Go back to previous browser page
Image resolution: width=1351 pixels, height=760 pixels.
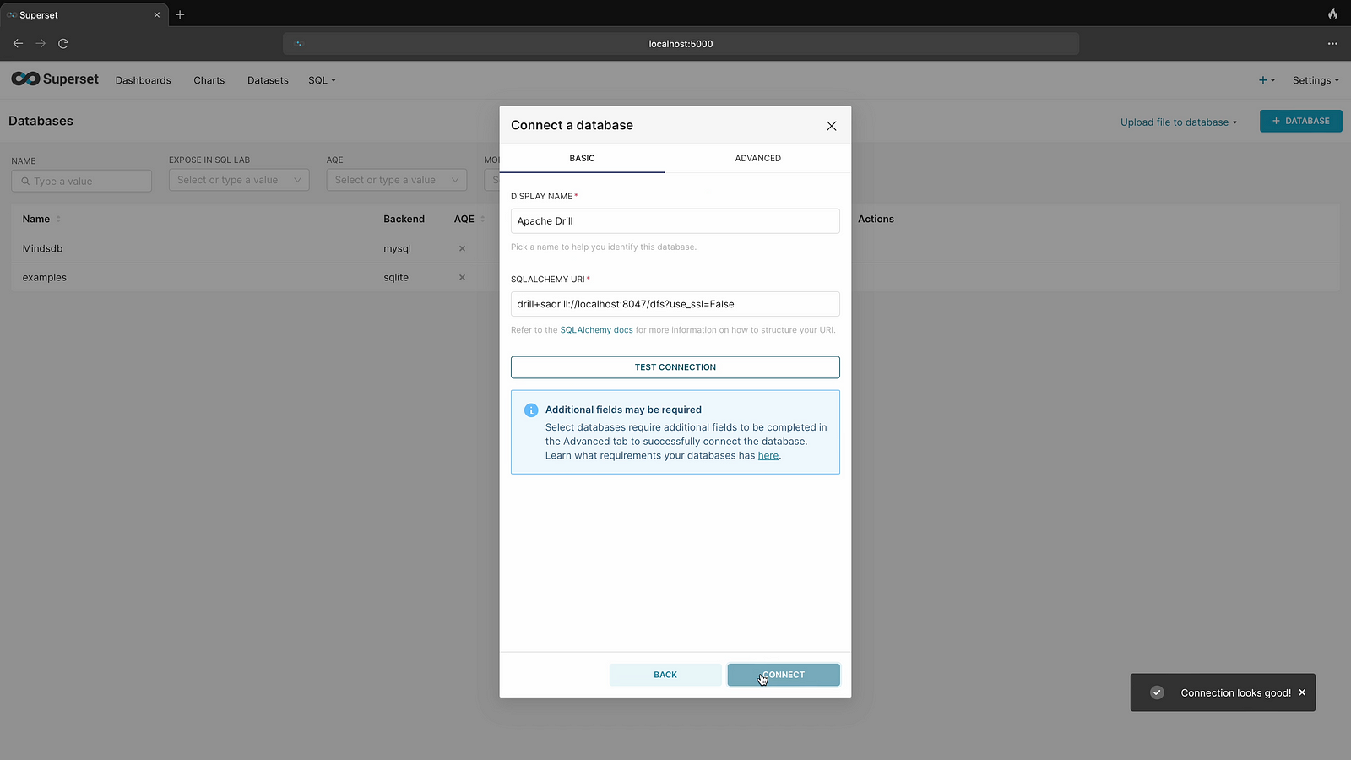(18, 43)
